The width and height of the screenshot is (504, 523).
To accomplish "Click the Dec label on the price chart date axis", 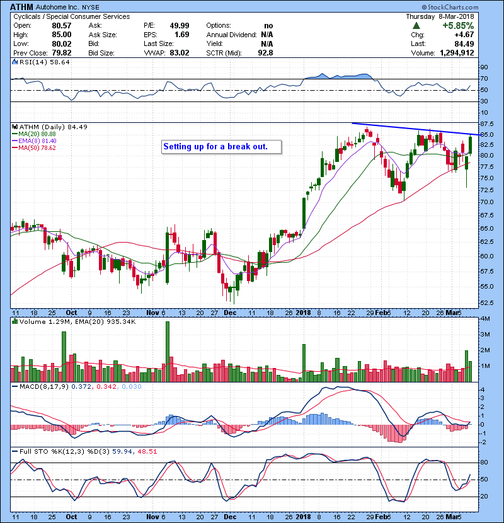I will (230, 313).
